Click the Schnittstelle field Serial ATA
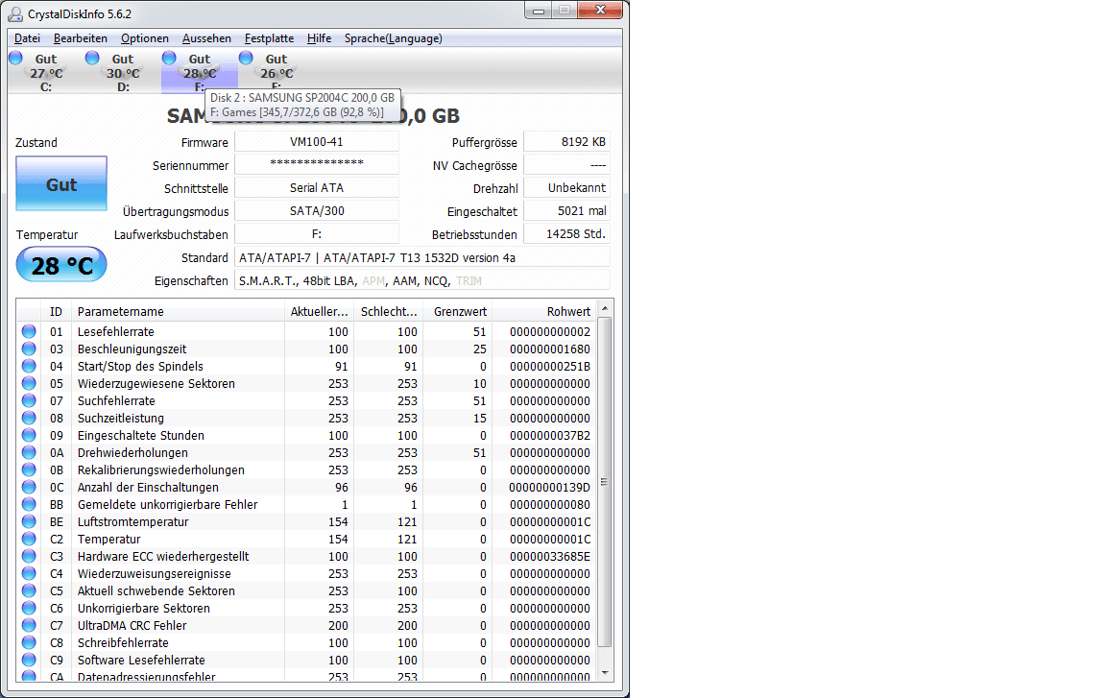Viewport: 1106px width, 698px height. pyautogui.click(x=317, y=187)
